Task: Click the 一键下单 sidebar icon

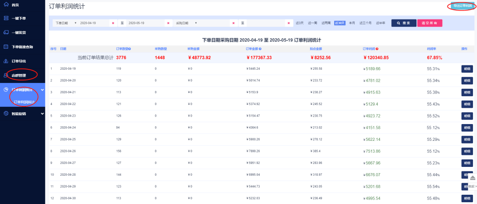Action: [6, 18]
